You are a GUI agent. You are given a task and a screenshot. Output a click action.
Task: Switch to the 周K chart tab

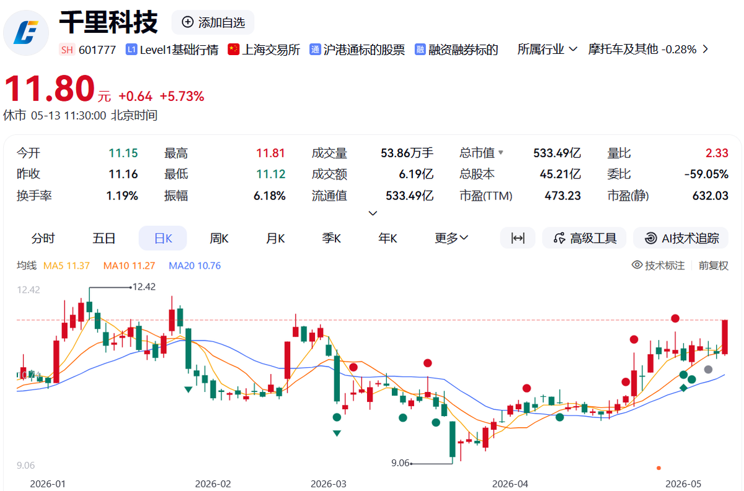click(x=219, y=238)
